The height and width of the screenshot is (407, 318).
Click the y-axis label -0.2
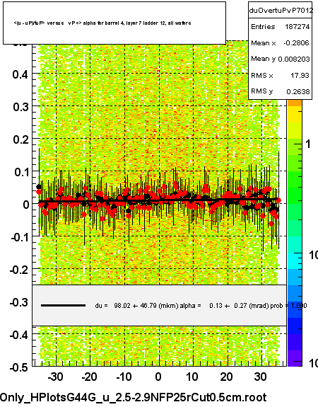tap(19, 270)
